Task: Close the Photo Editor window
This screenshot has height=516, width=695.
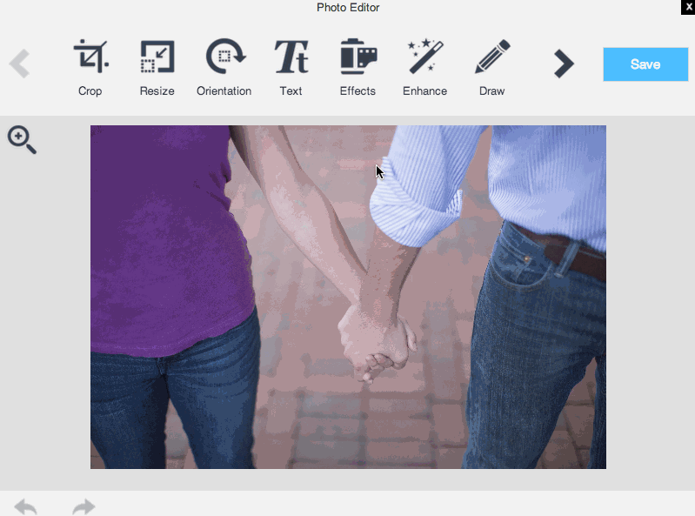Action: 688,7
